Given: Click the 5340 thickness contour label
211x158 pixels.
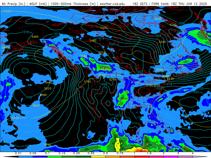Looking at the screenshot, I should pyautogui.click(x=162, y=42).
